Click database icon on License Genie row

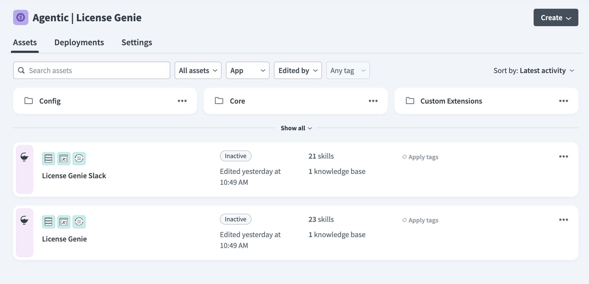pyautogui.click(x=49, y=222)
